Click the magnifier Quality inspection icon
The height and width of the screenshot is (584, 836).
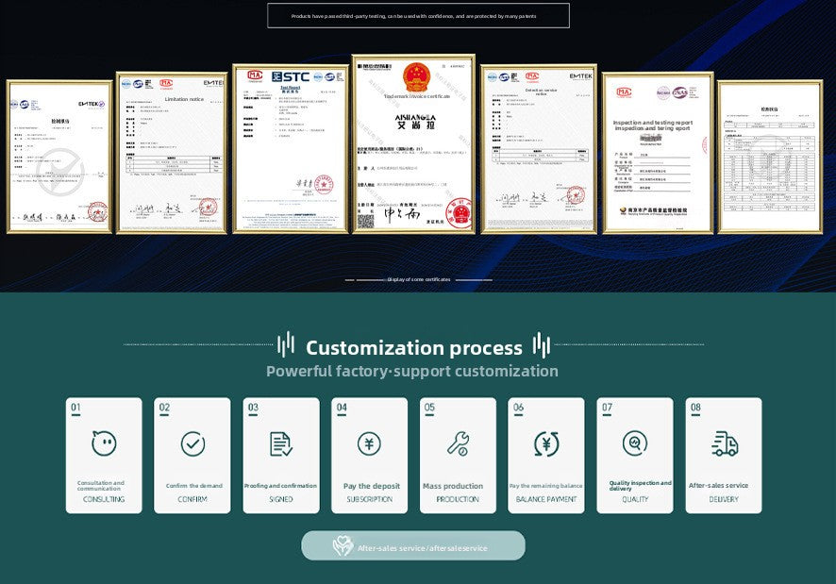click(x=635, y=443)
